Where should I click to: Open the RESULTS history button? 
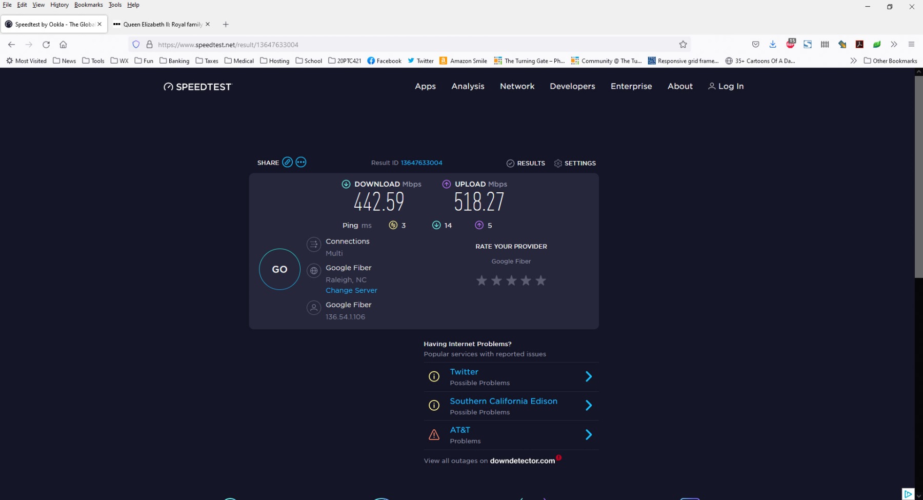pyautogui.click(x=526, y=163)
